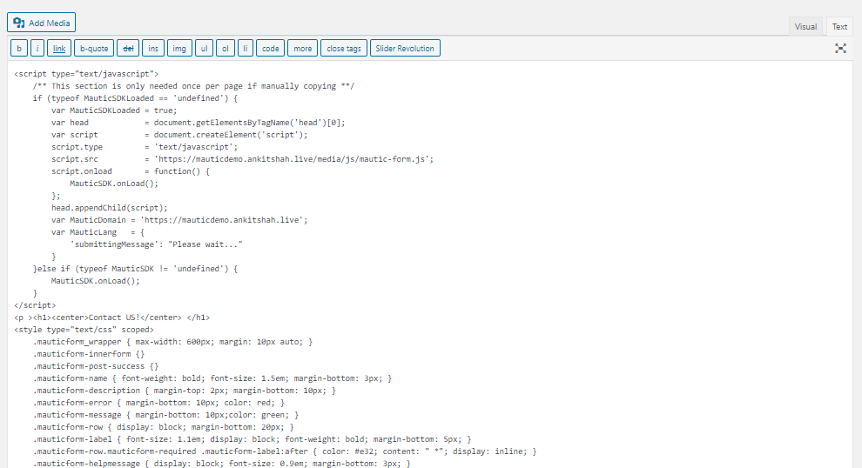The height and width of the screenshot is (468, 862).
Task: Click the 'var script' createElement line
Action: coord(179,135)
